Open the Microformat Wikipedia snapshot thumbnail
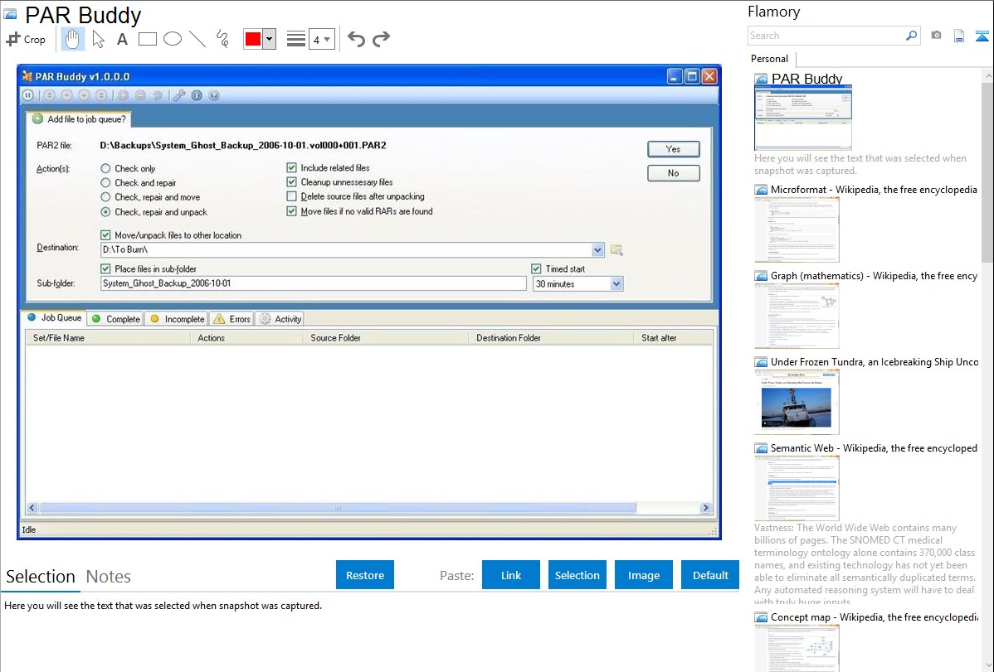 click(797, 230)
